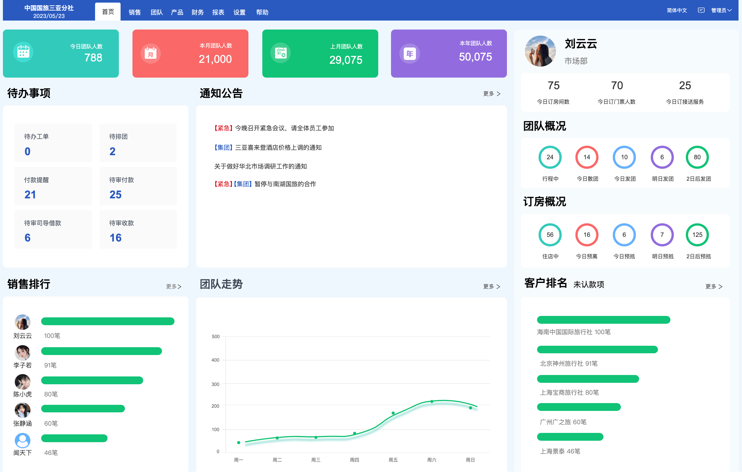Click 闻天下 default user avatar icon
The image size is (742, 472).
point(23,441)
